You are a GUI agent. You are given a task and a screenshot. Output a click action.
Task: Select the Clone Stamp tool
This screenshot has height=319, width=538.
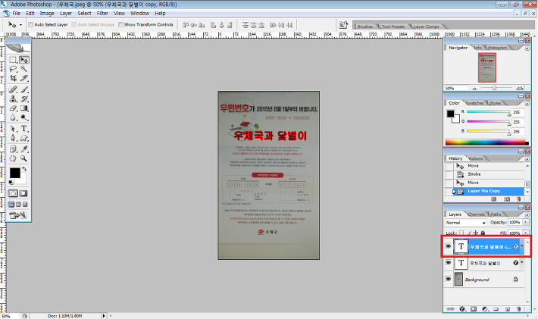point(13,99)
